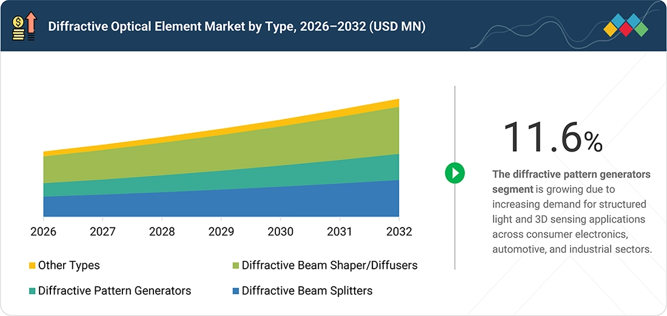Click the 2028 axis label
The height and width of the screenshot is (316, 667).
click(162, 232)
